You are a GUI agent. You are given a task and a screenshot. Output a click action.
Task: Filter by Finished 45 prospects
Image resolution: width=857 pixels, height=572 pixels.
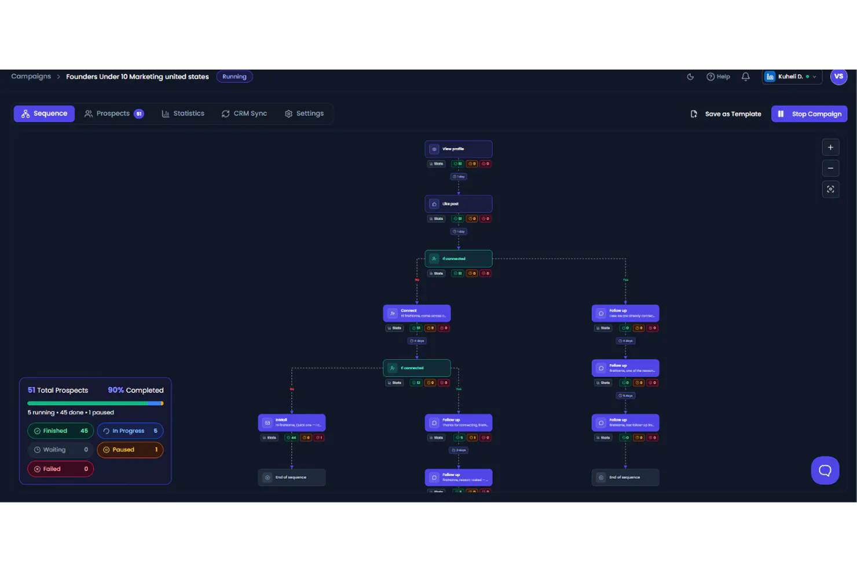pyautogui.click(x=60, y=431)
